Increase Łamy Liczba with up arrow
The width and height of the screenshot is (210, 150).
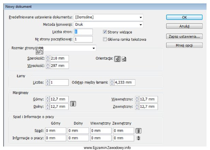click(47, 81)
